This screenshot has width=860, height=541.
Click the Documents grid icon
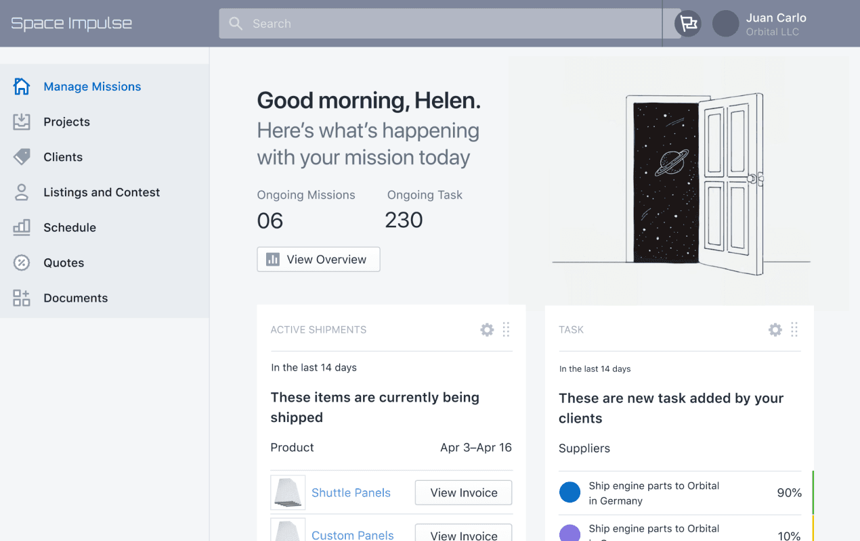click(x=22, y=298)
